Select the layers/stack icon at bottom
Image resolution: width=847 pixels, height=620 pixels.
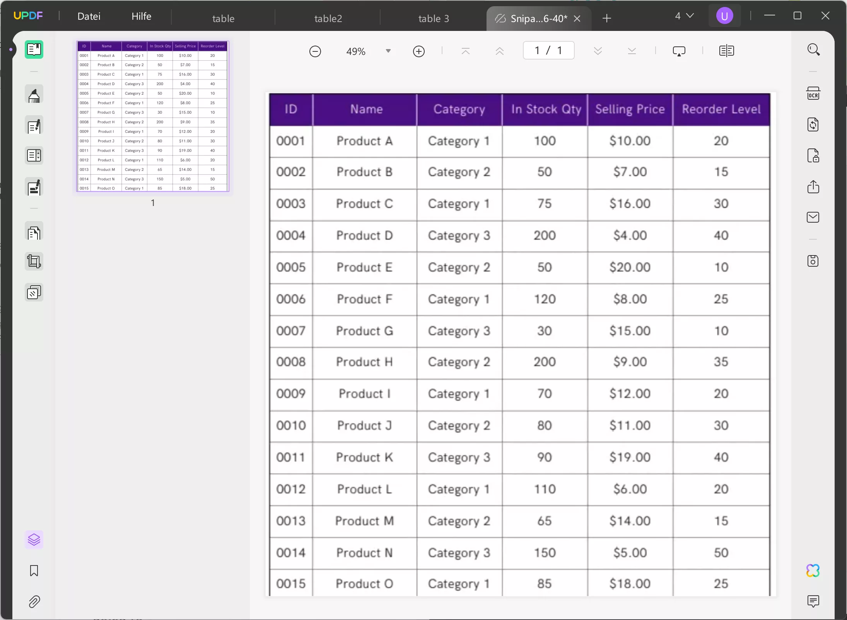pyautogui.click(x=34, y=539)
